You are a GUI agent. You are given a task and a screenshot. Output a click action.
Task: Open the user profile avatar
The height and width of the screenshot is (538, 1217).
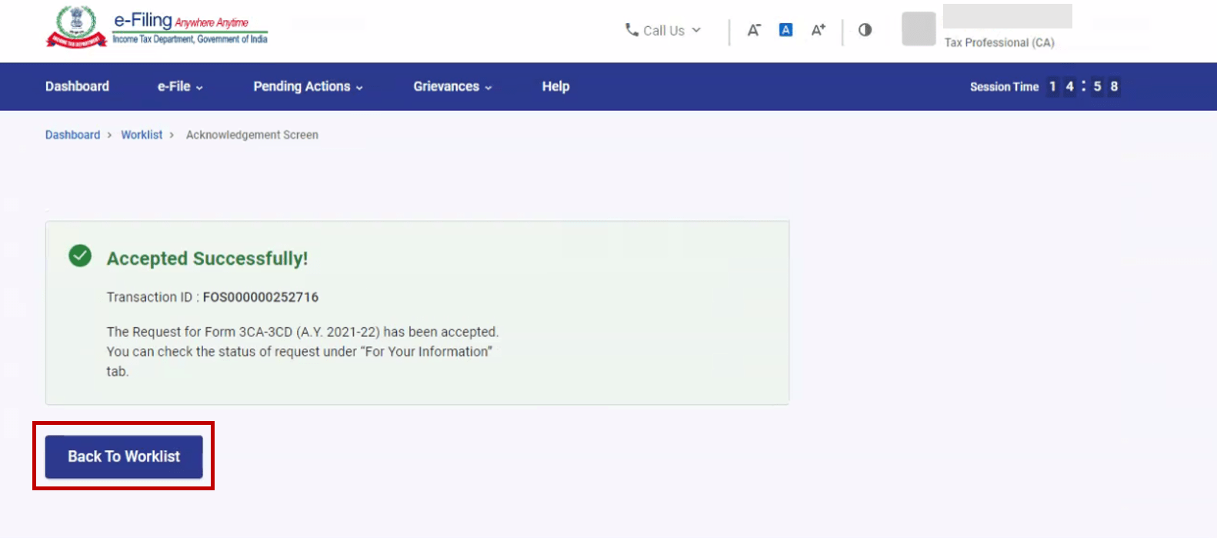coord(919,29)
